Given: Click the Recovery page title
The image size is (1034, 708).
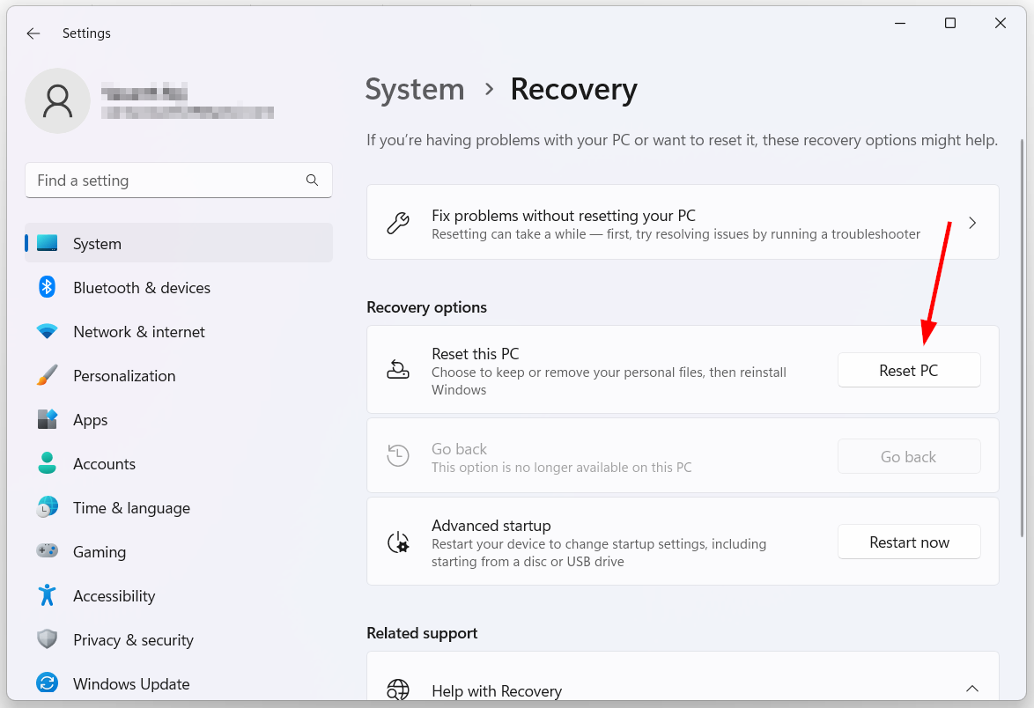Looking at the screenshot, I should (x=573, y=90).
